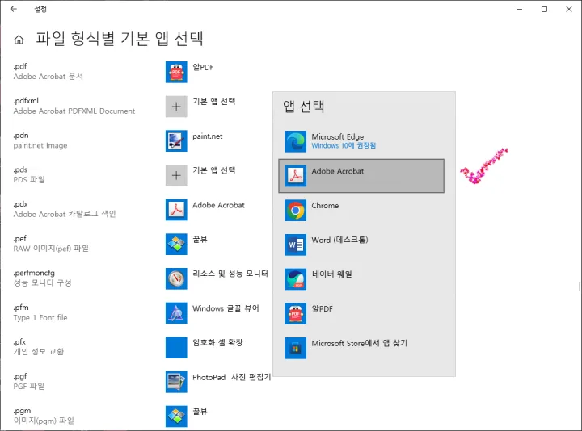Go home via the house icon
This screenshot has height=431, width=582.
click(19, 40)
